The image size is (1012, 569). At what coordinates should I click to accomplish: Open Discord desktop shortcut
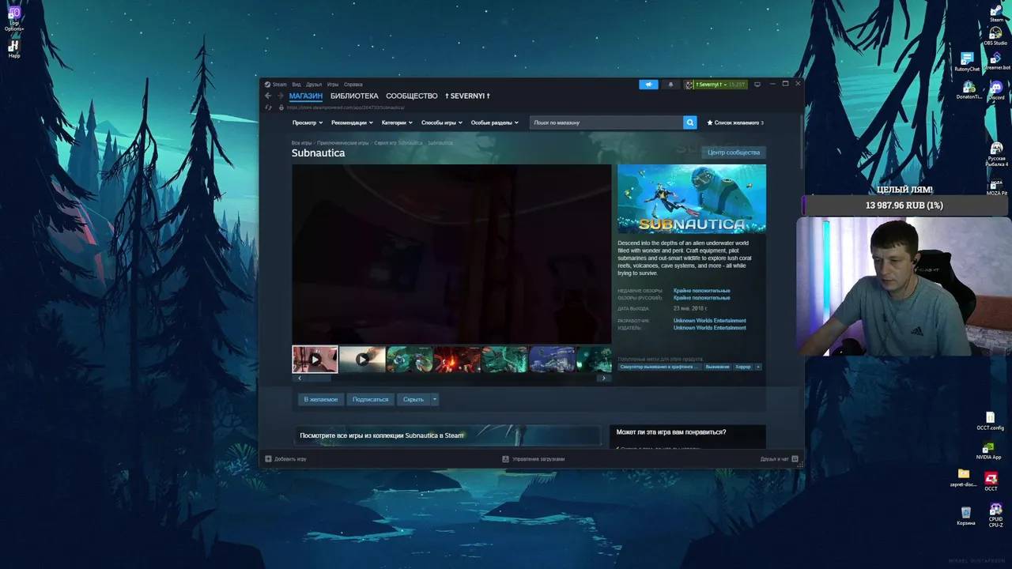point(996,90)
